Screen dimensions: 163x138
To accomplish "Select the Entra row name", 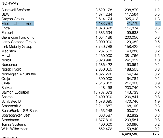I will coord(6,28).
